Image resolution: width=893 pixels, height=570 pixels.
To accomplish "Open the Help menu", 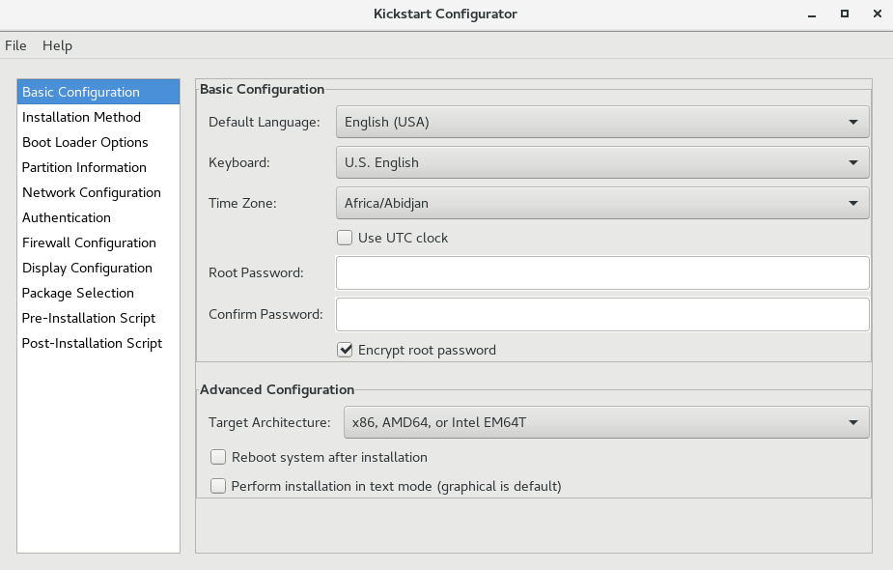I will click(x=57, y=45).
